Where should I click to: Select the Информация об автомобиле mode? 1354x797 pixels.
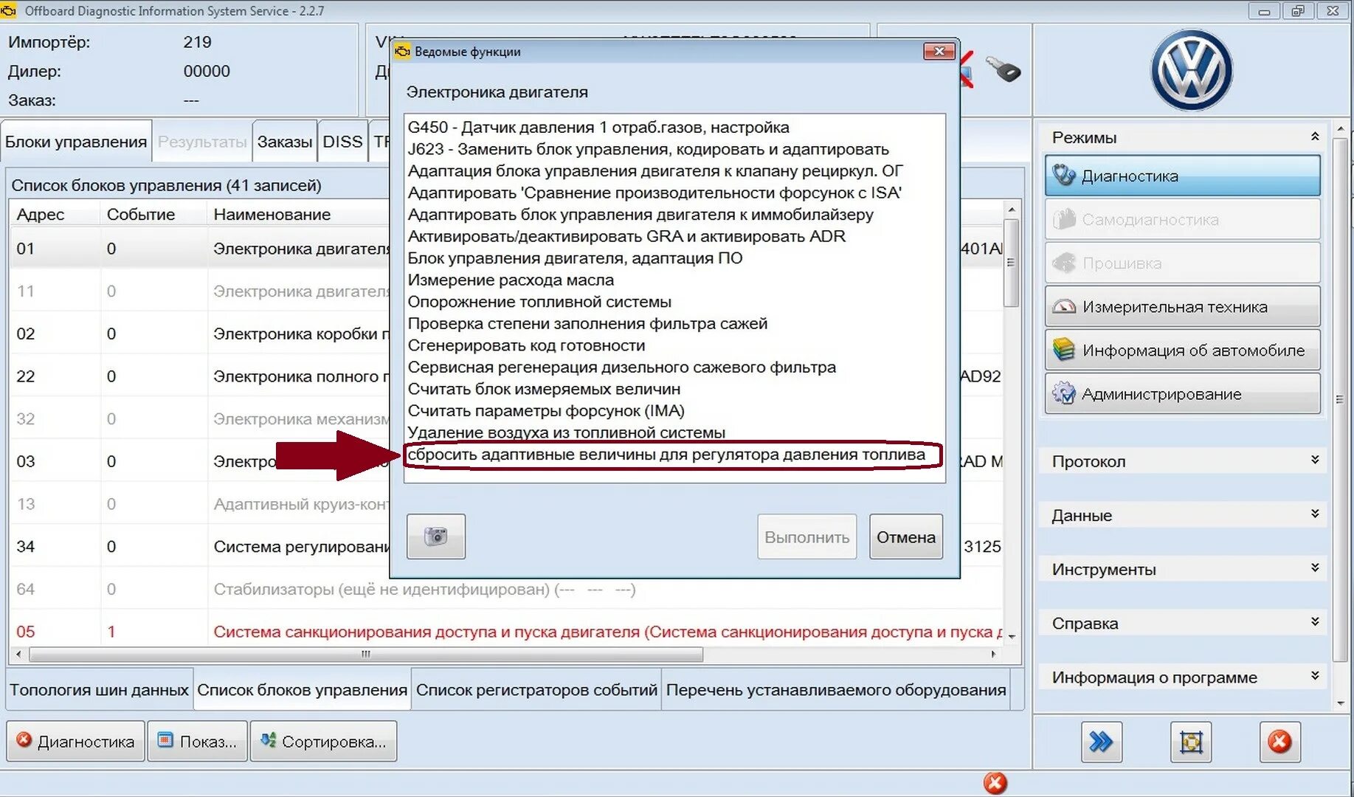(x=1183, y=350)
